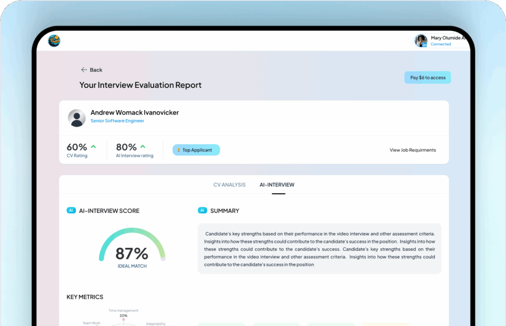Open Mary Olumide profile avatar
506x326 pixels.
(421, 41)
